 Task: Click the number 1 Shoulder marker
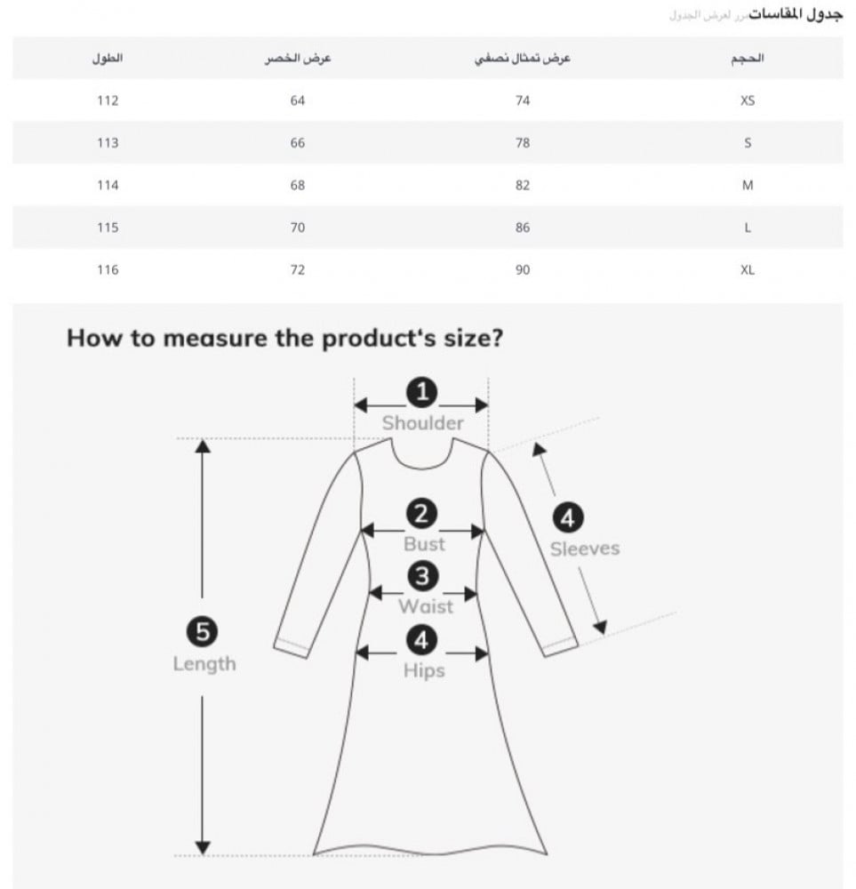(x=422, y=390)
